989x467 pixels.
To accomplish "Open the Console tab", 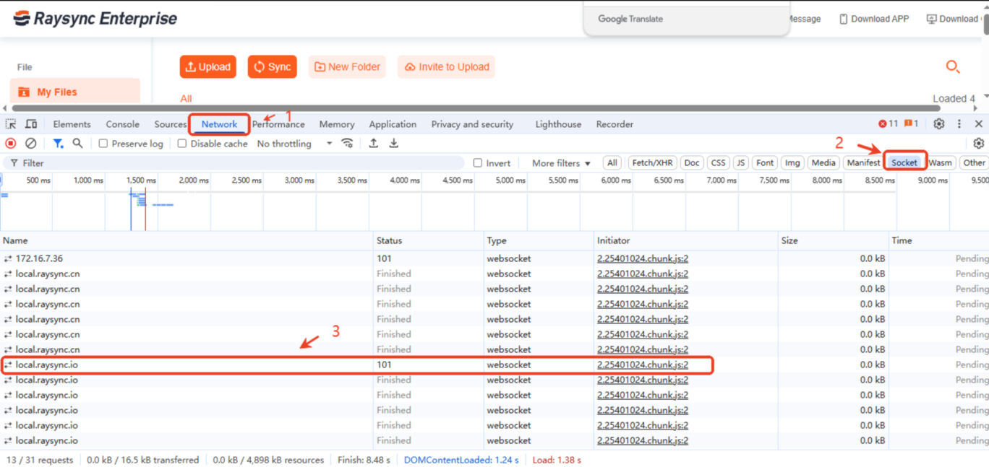I will click(x=122, y=124).
